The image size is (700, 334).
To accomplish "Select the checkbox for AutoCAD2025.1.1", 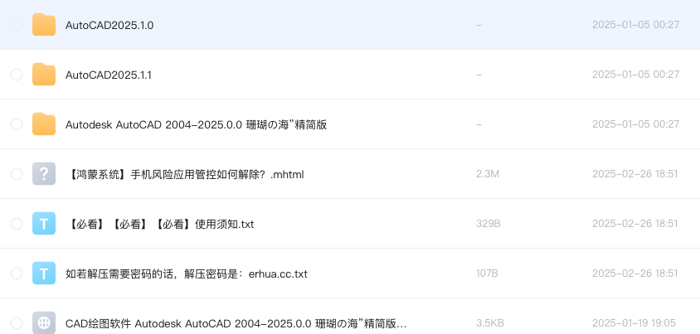I will [17, 75].
